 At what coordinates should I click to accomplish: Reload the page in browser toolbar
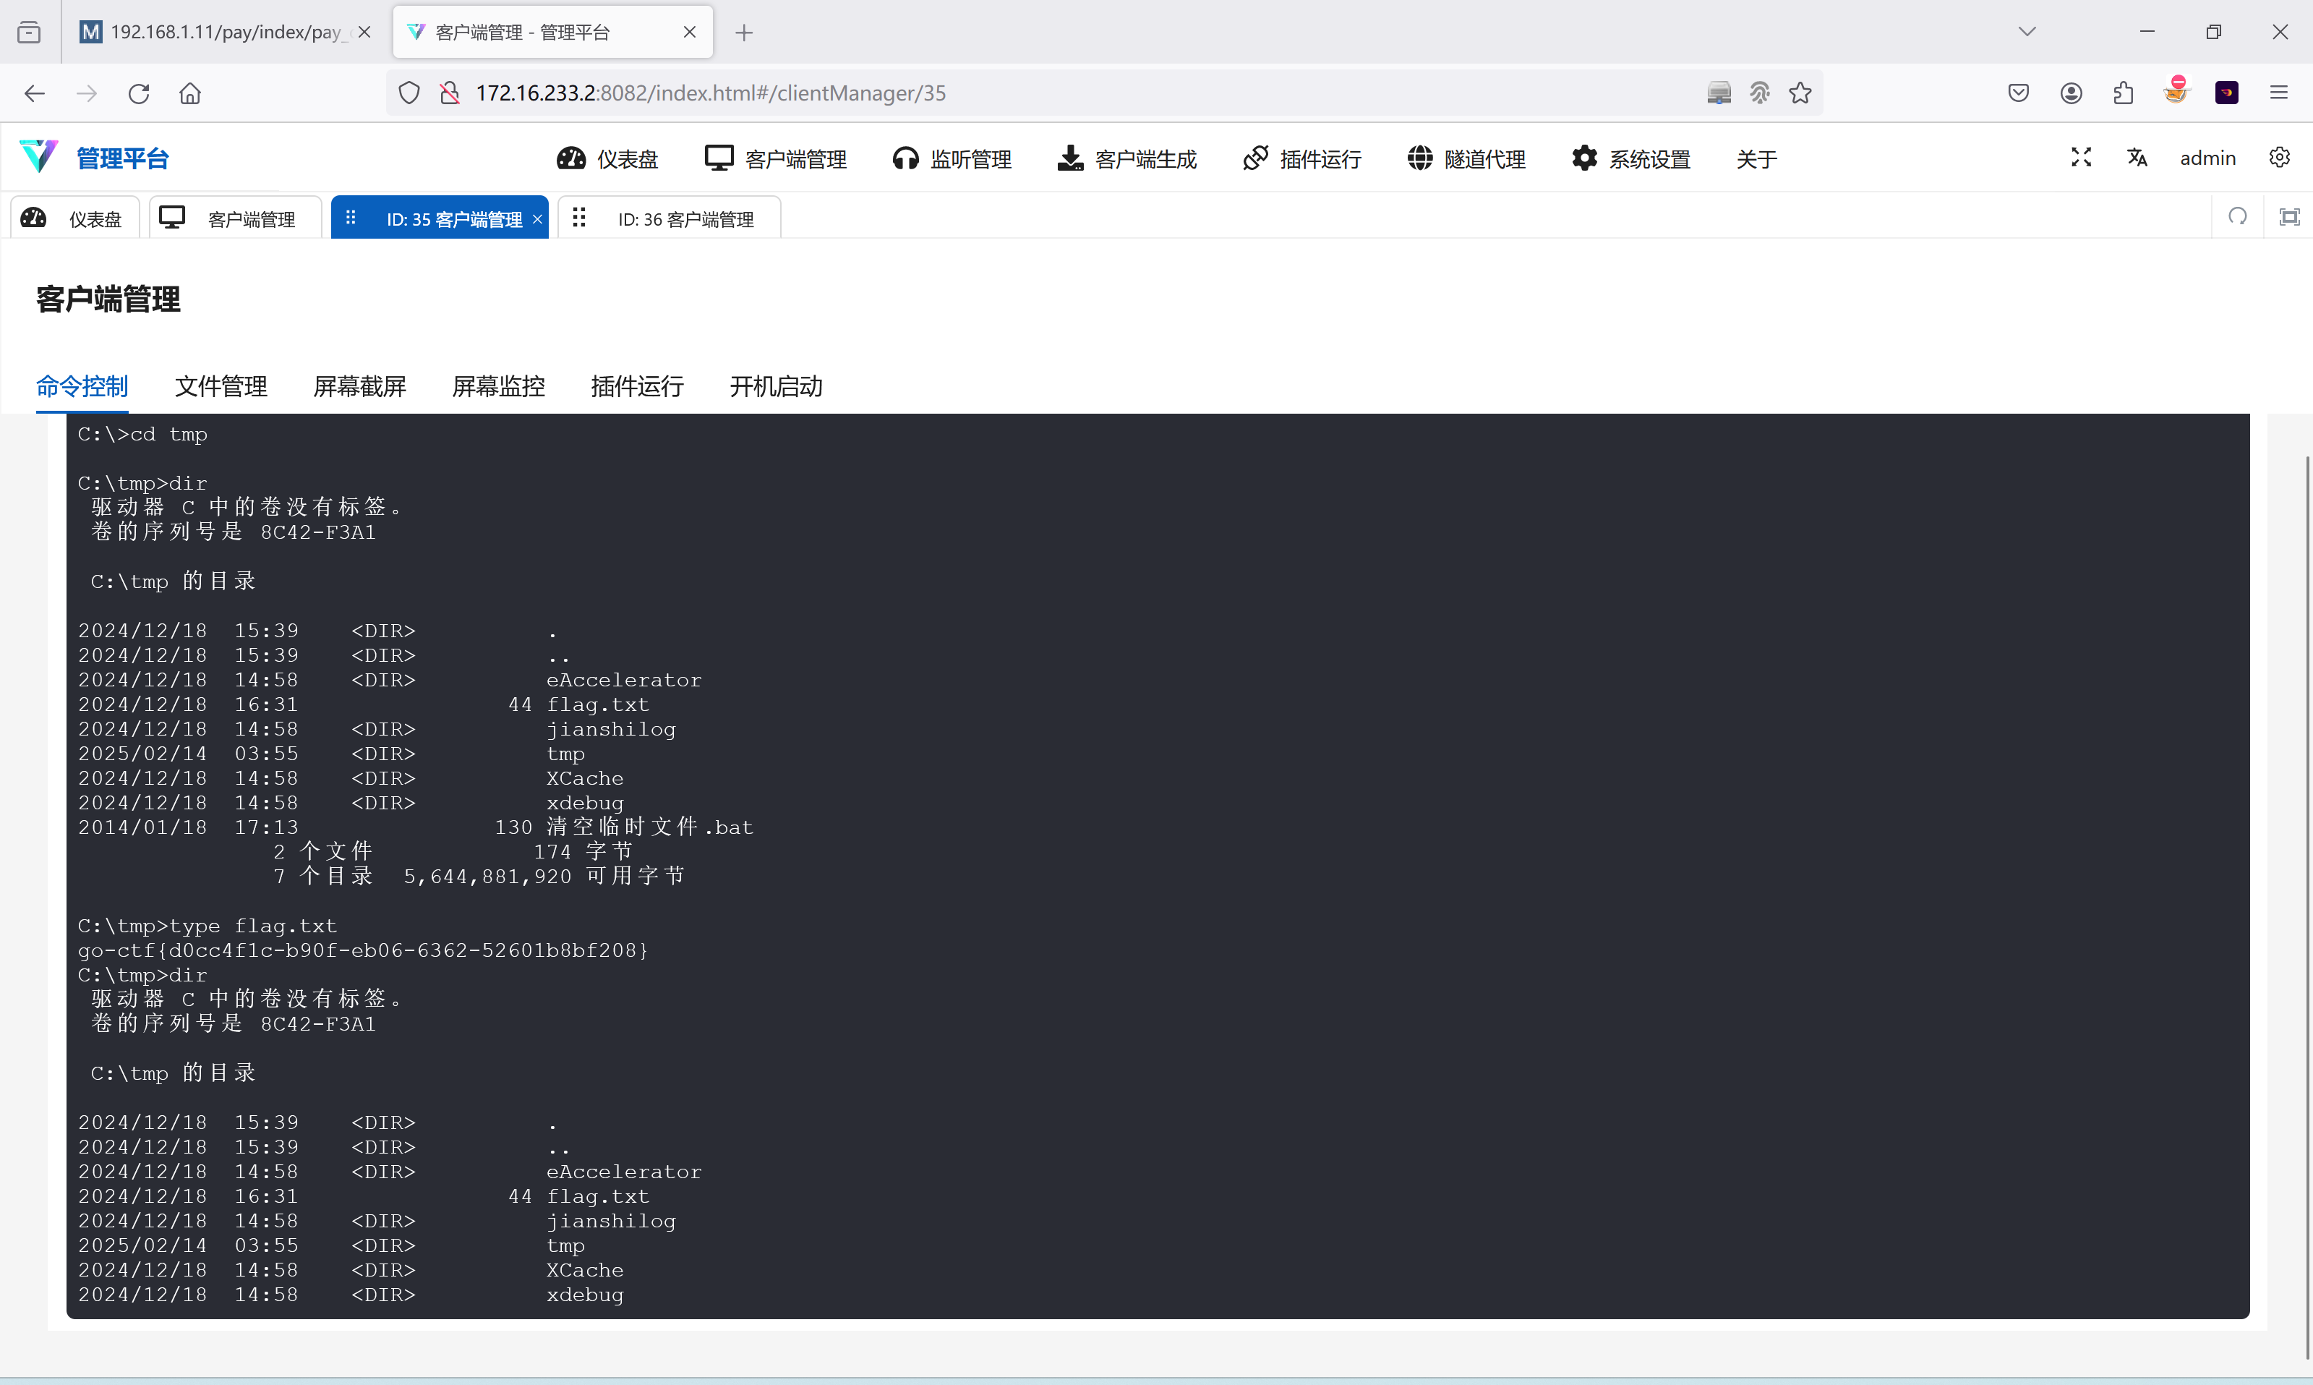coord(139,93)
